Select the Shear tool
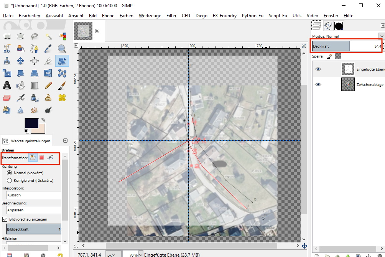 [x=20, y=73]
